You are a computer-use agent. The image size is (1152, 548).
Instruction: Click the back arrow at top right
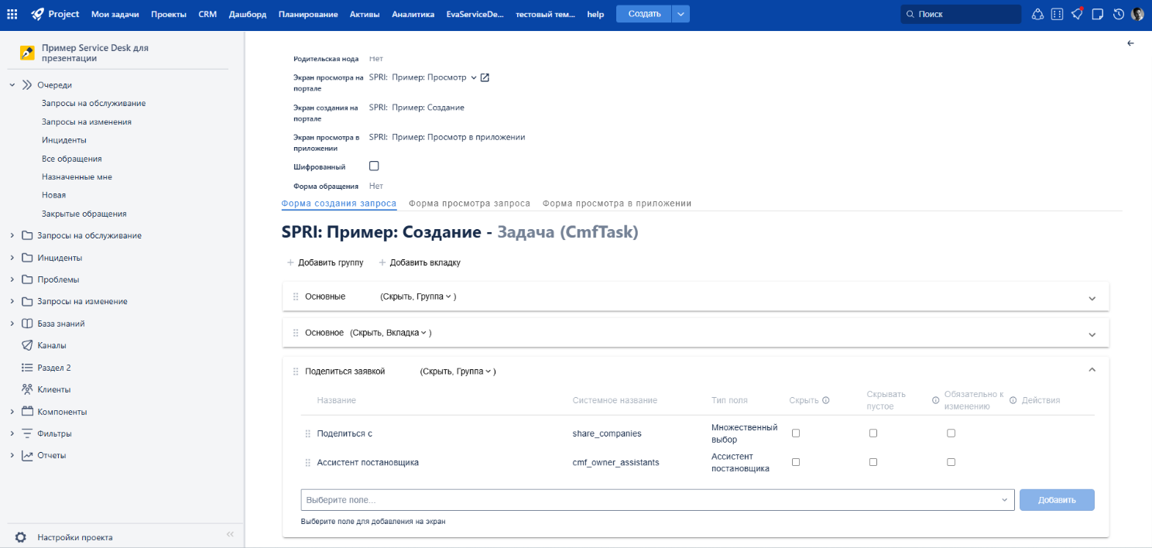[x=1130, y=43]
